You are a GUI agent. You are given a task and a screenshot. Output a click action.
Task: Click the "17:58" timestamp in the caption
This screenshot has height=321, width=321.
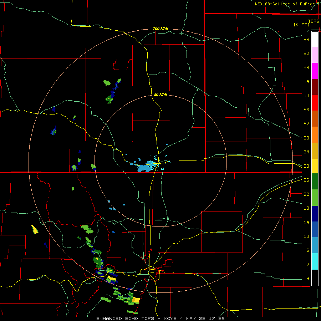pyautogui.click(x=217, y=319)
